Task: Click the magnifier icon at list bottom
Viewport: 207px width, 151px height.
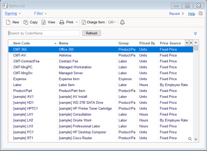Action: (190, 139)
